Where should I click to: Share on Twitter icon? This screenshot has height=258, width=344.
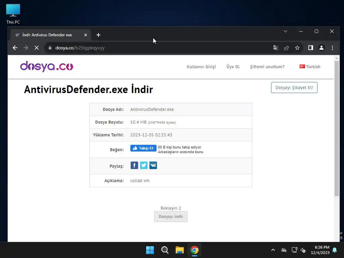(144, 165)
